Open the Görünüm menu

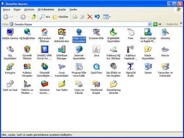pyautogui.click(x=29, y=10)
